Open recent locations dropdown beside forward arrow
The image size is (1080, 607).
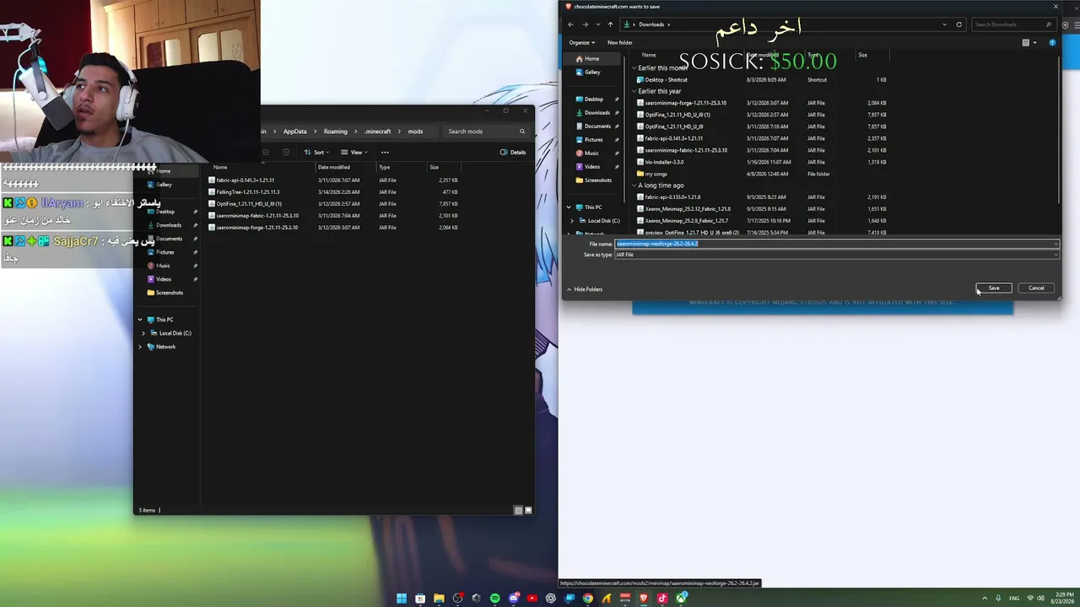click(x=597, y=24)
